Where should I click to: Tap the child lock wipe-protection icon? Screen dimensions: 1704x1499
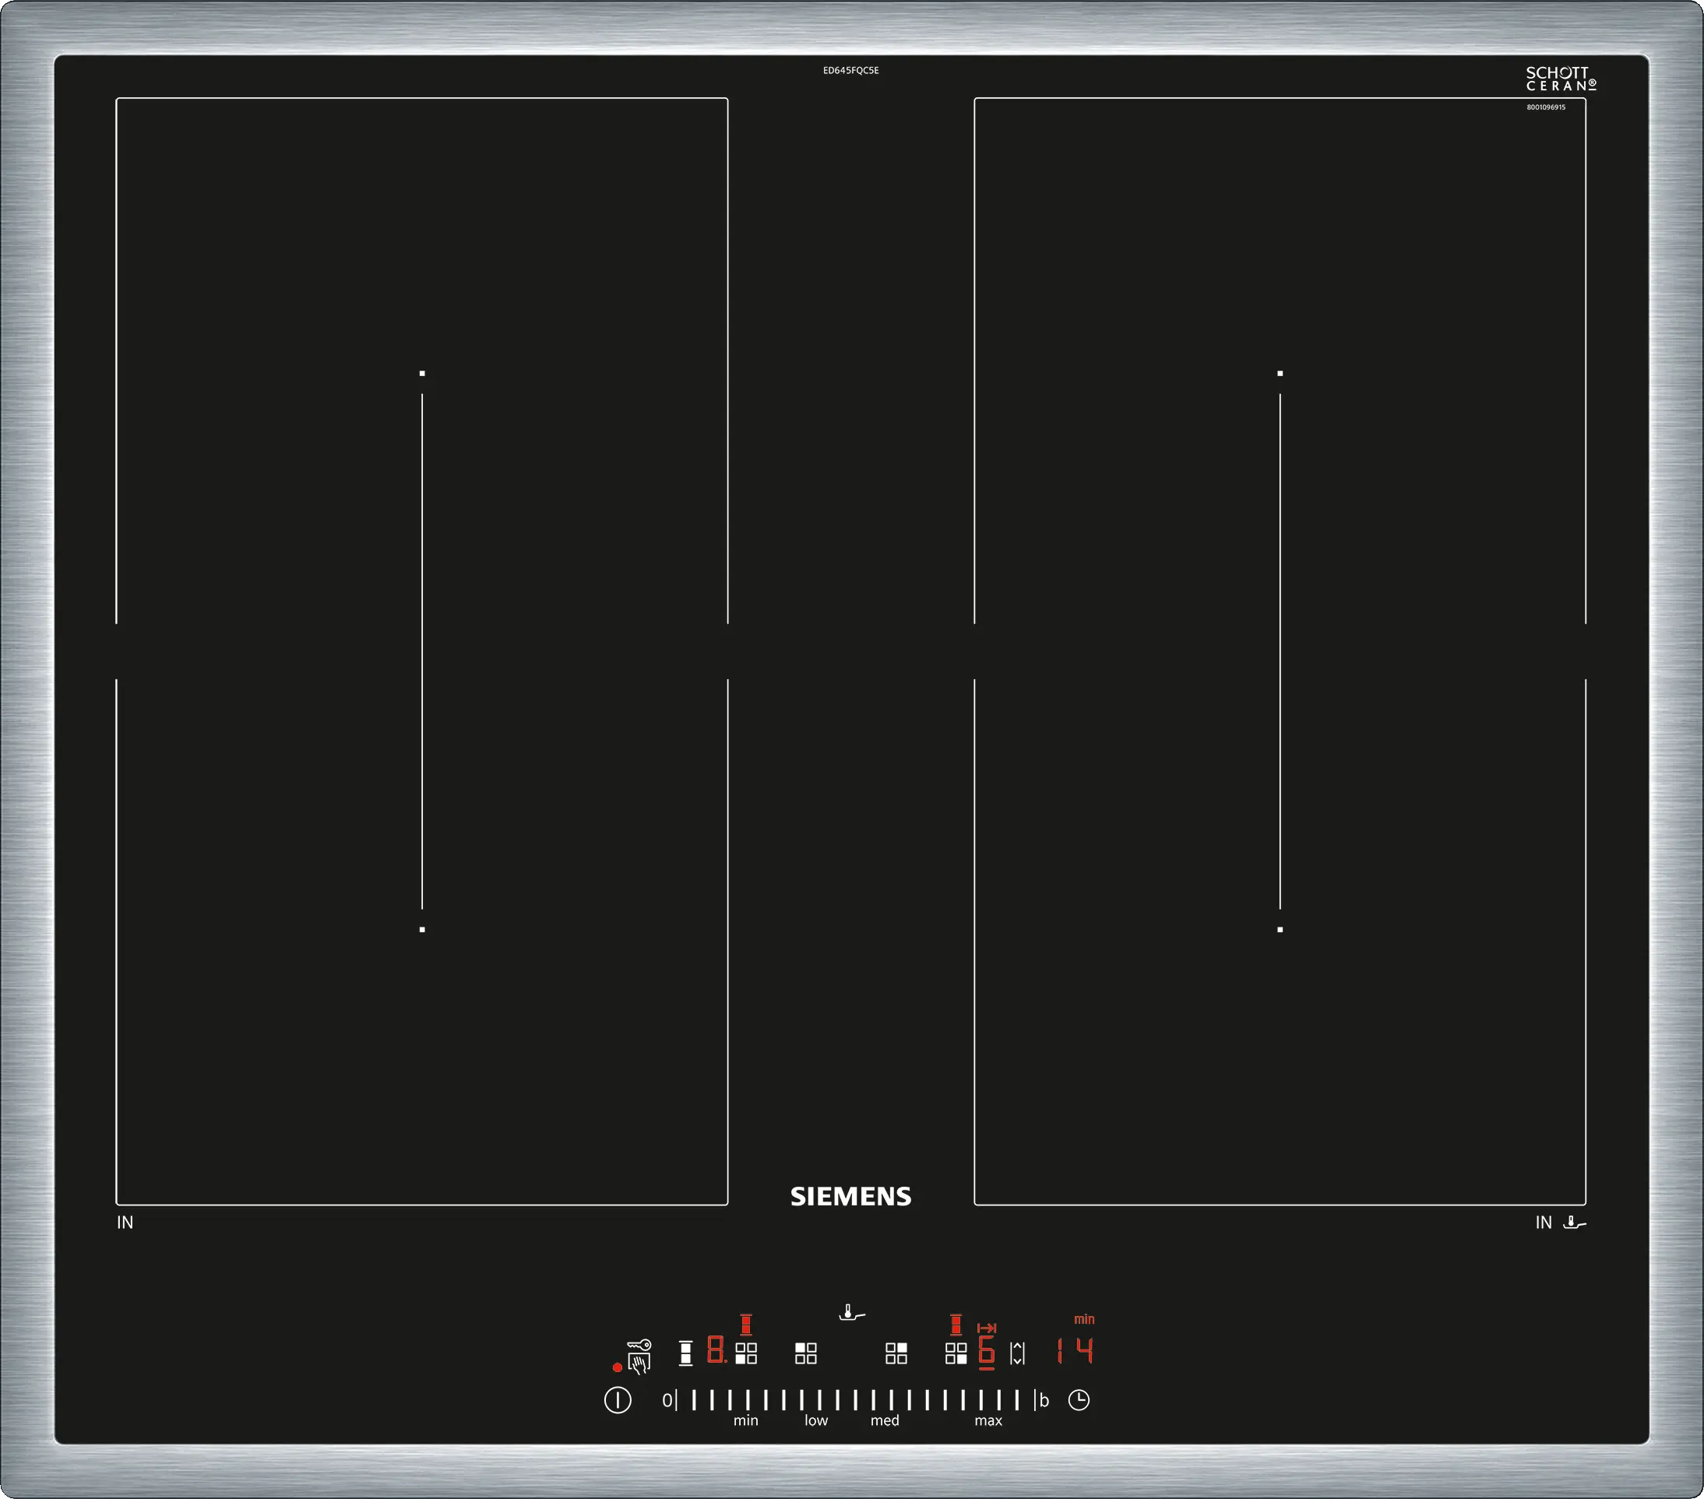point(639,1356)
